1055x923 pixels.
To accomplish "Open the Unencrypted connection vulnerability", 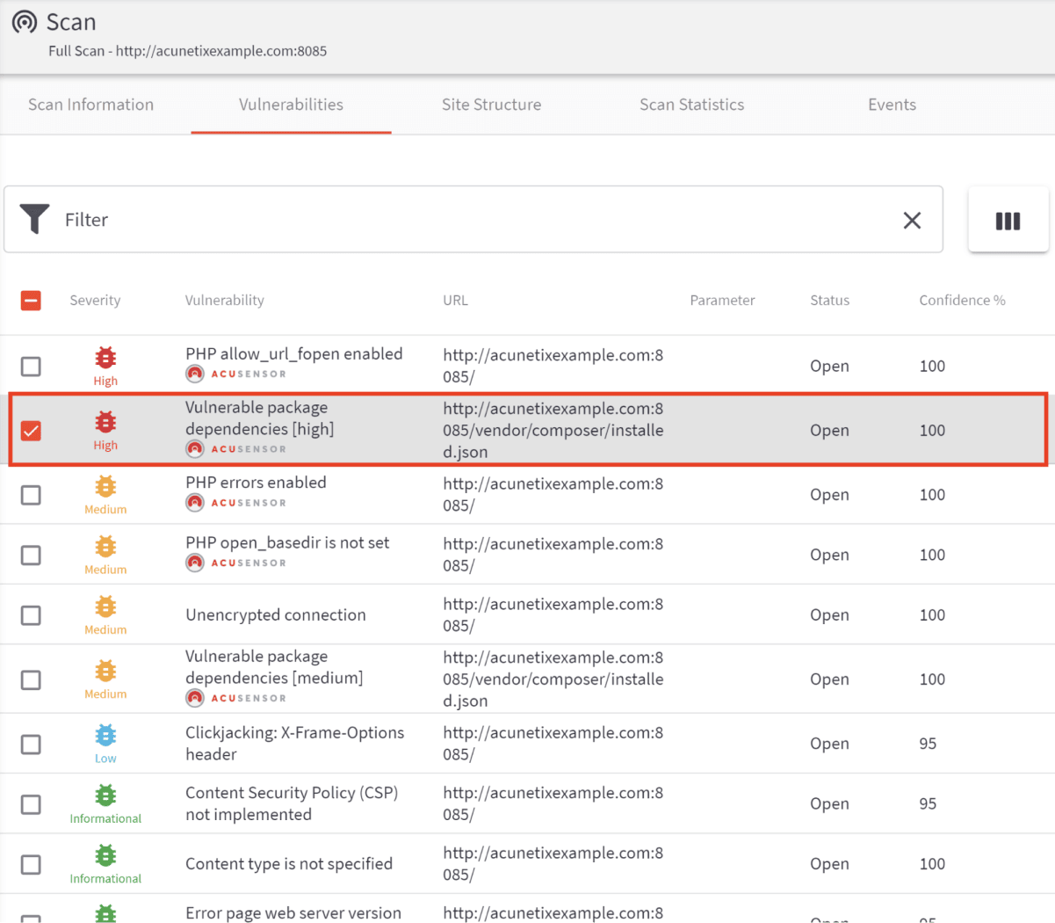I will point(275,615).
